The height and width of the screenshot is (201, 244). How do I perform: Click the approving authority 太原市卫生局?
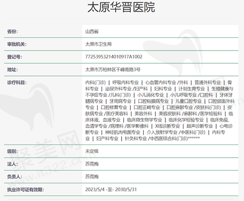[99, 44]
